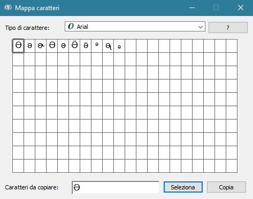Image resolution: width=253 pixels, height=199 pixels.
Task: Select the subscript schwa ₔ character
Action: 119,46
